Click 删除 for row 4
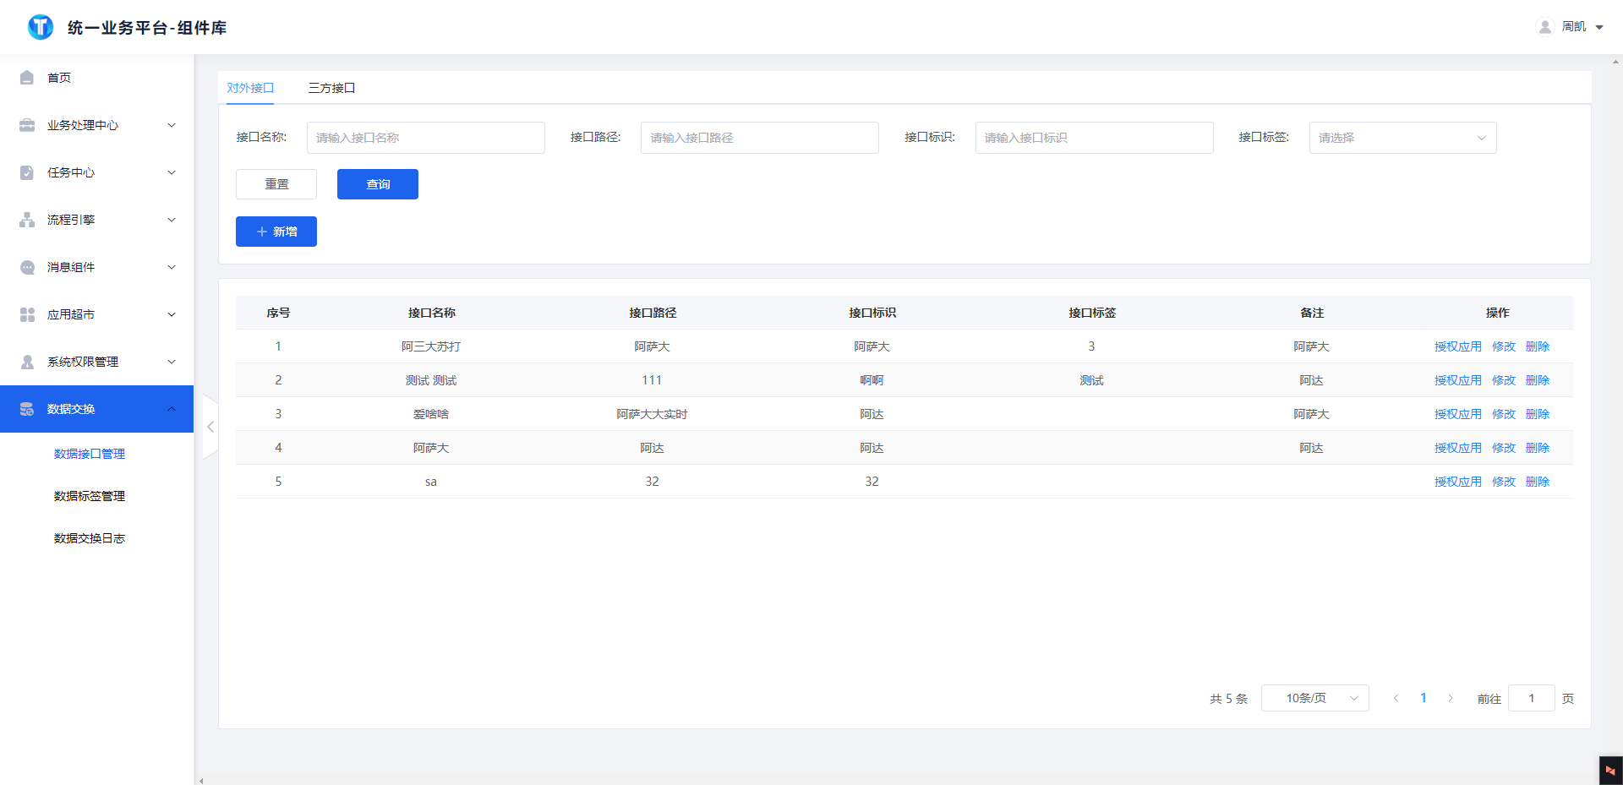Viewport: 1623px width, 785px height. pos(1538,448)
